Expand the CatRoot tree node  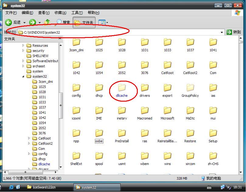click(x=29, y=138)
